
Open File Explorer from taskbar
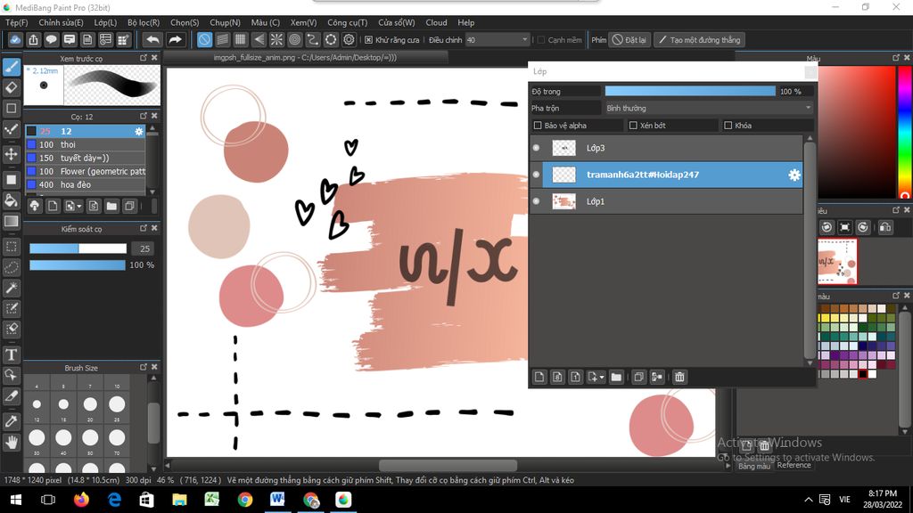click(179, 500)
